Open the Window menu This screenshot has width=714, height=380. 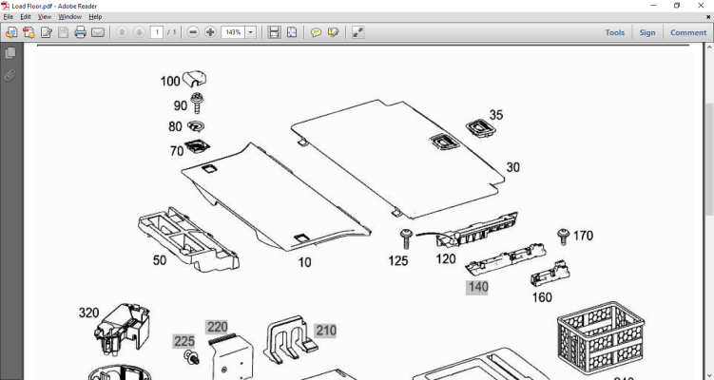click(69, 17)
